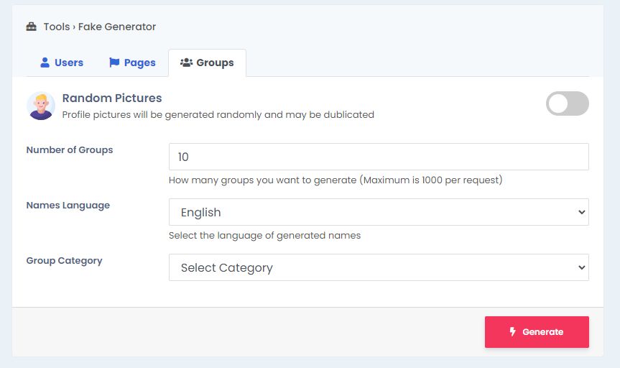Screen dimensions: 620x368
Task: Click the Number of Groups input field
Action: (x=379, y=157)
